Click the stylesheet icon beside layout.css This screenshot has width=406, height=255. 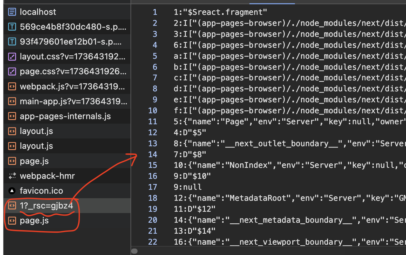coord(12,57)
